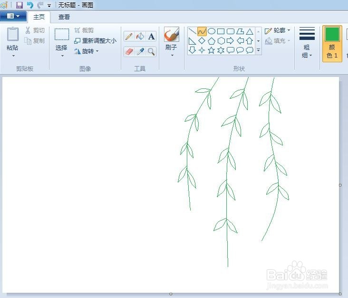Screen dimensions: 348x298
Task: Expand the full shapes gallery
Action: tap(258, 50)
